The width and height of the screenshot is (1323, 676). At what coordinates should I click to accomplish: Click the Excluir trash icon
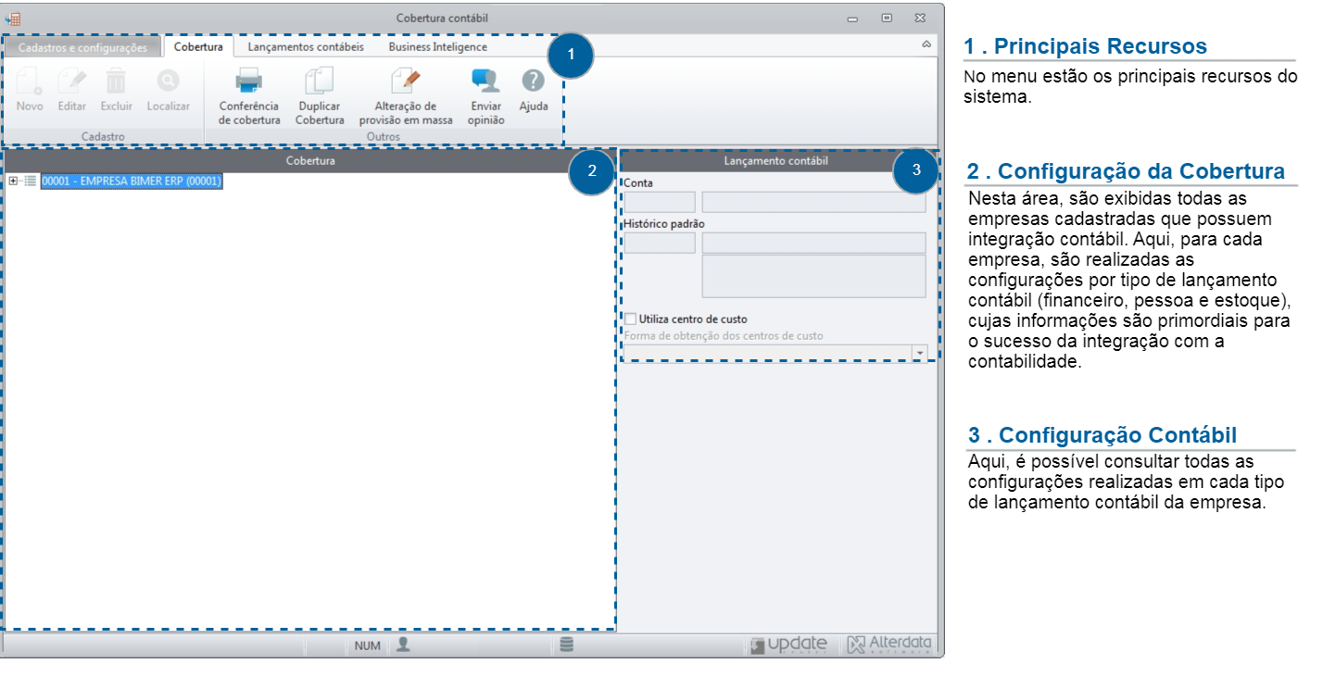click(x=116, y=81)
